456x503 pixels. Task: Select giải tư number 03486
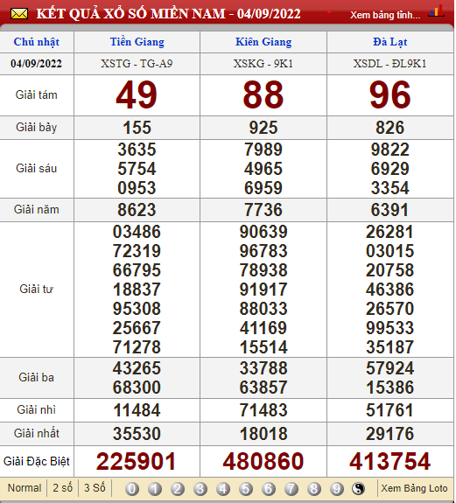click(x=137, y=232)
